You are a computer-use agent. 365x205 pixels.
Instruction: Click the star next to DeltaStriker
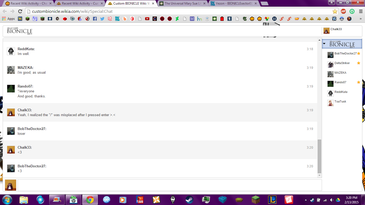359,63
